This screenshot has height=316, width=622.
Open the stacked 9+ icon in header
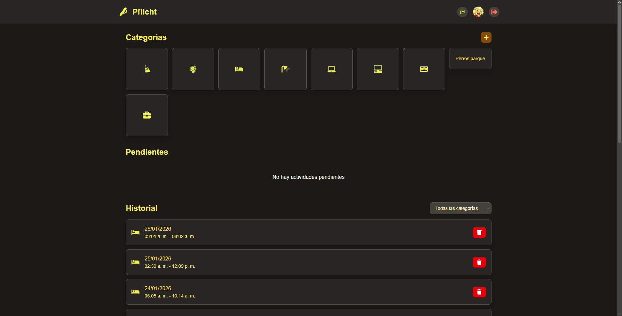(x=462, y=12)
